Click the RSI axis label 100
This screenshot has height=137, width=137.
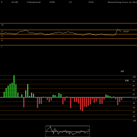point(2,25)
